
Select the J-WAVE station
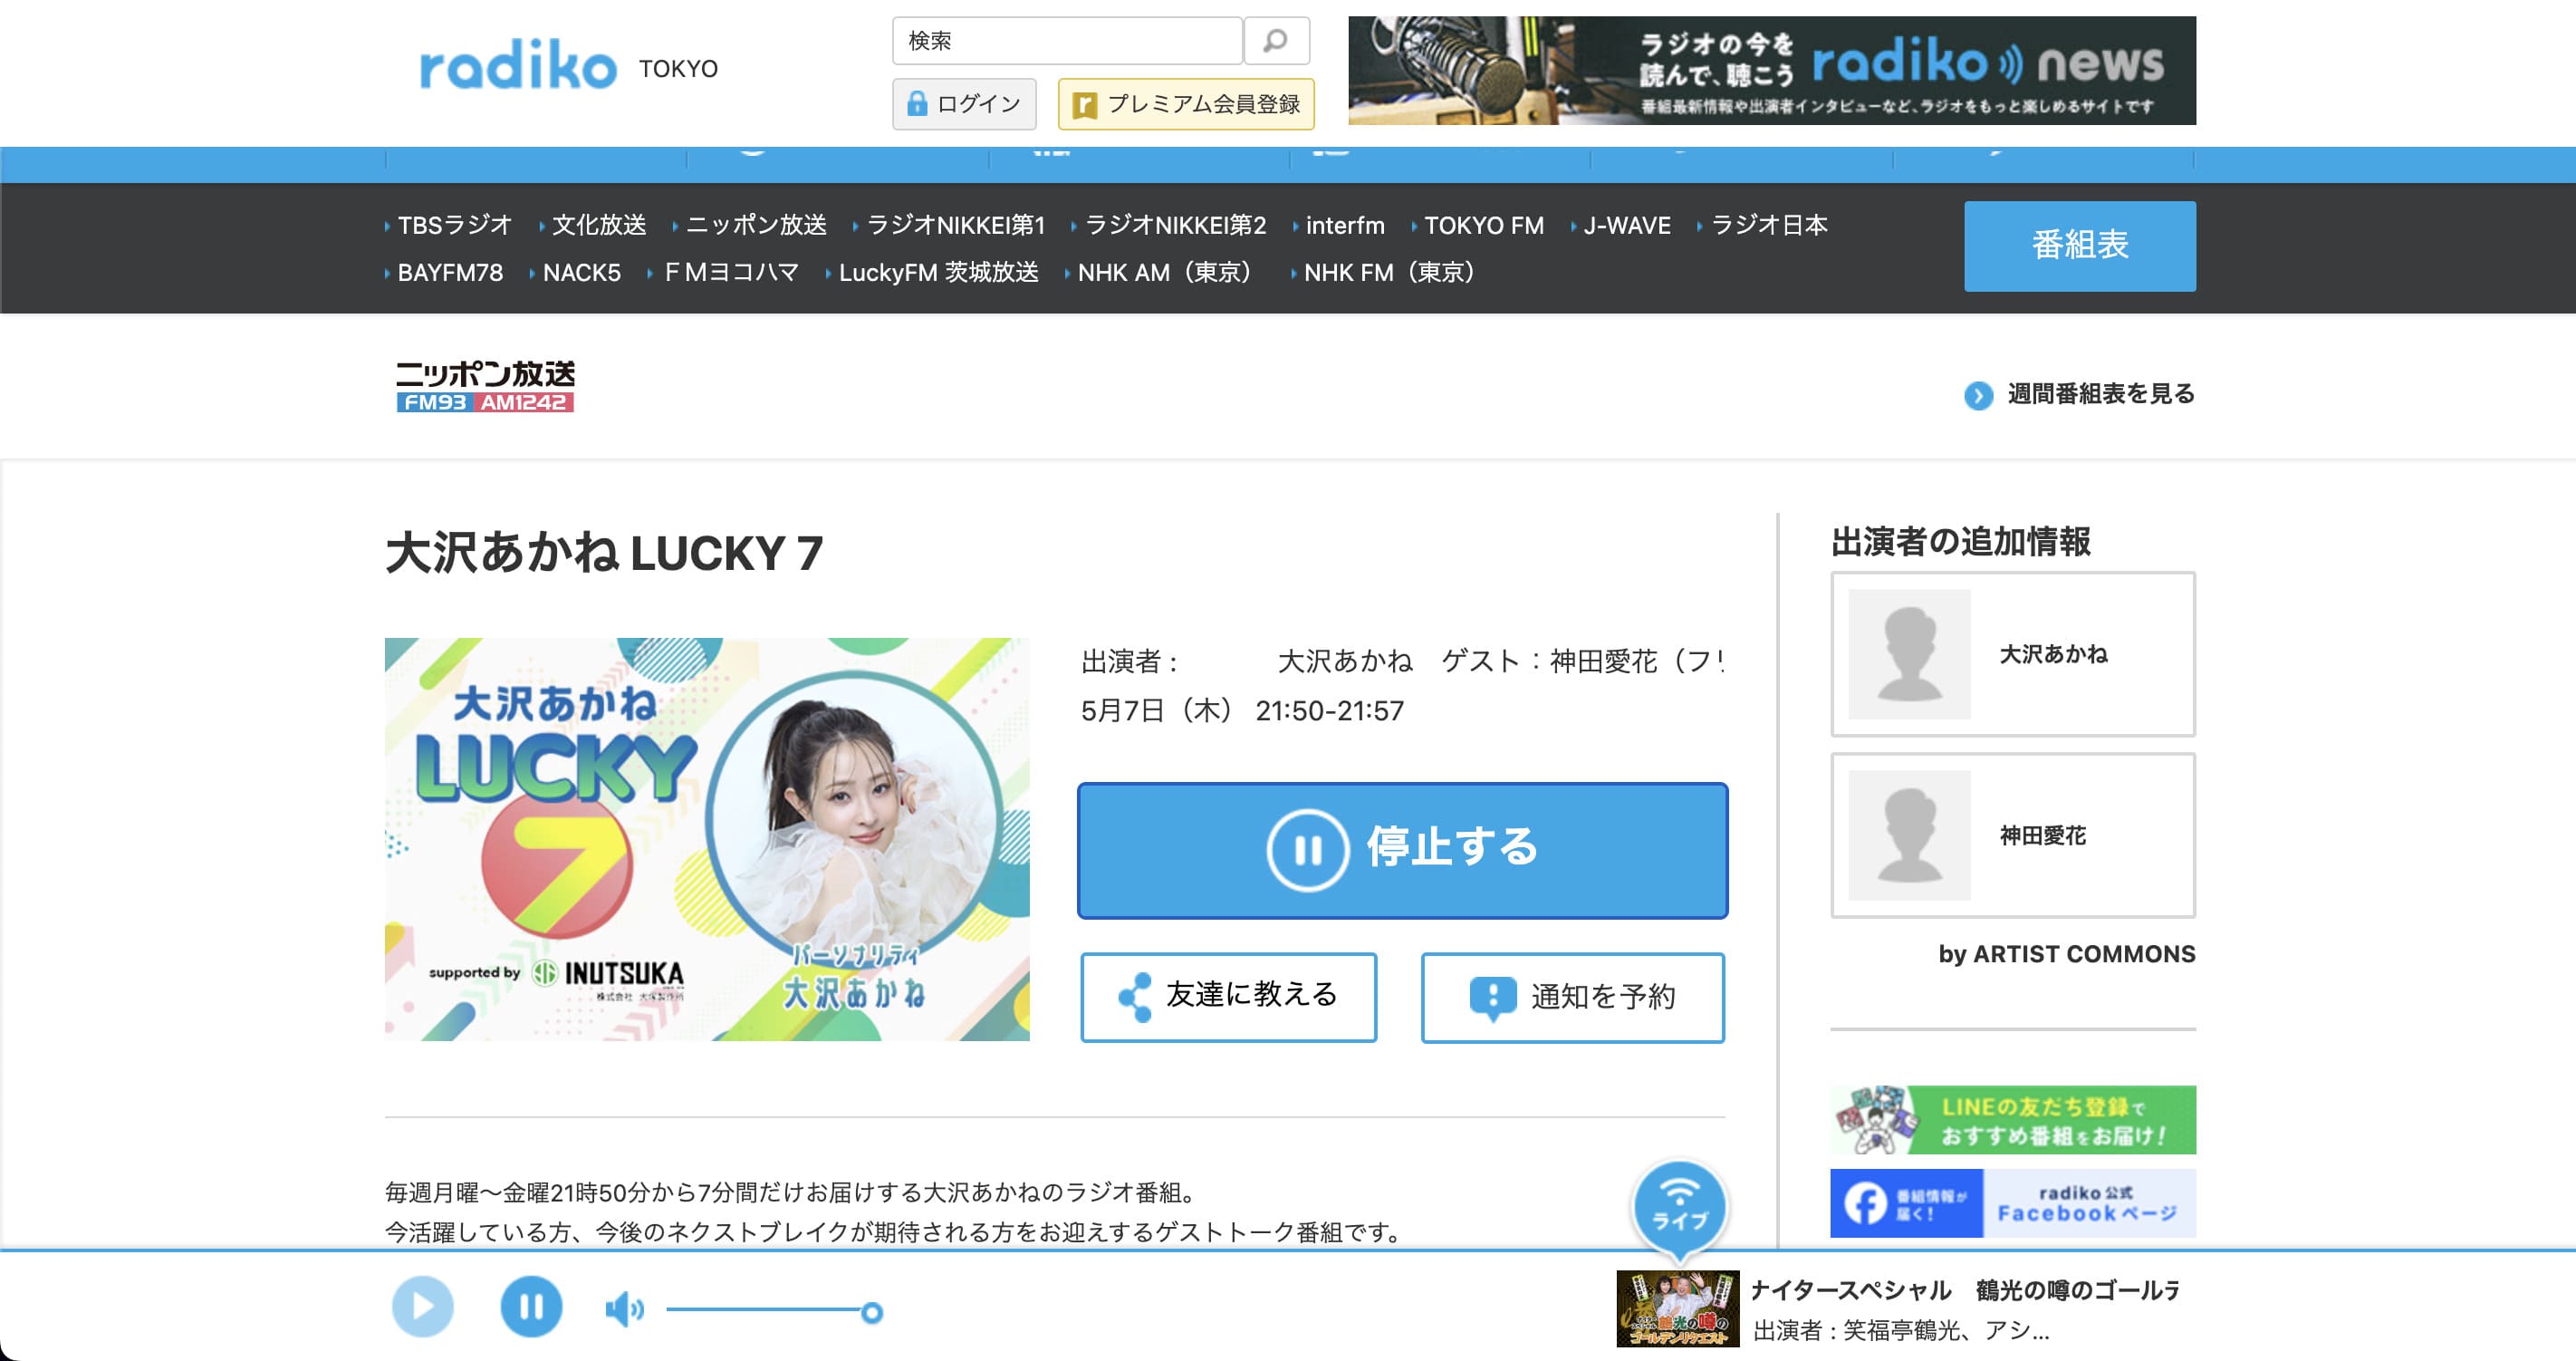[1626, 225]
